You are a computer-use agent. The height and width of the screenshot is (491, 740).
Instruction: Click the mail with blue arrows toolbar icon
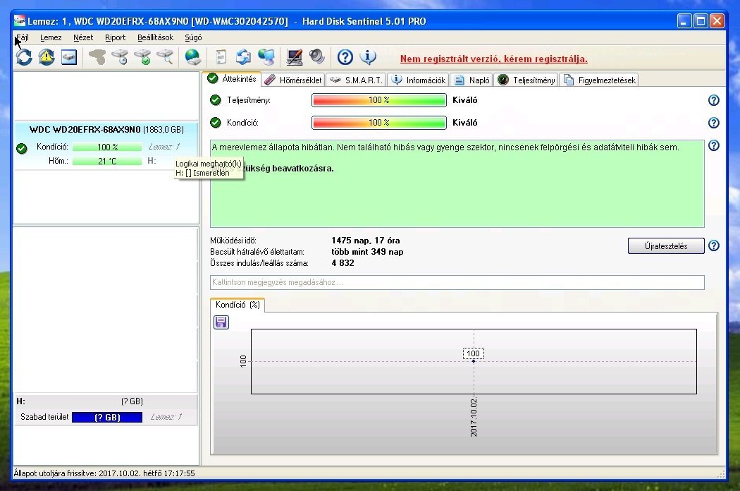[243, 57]
